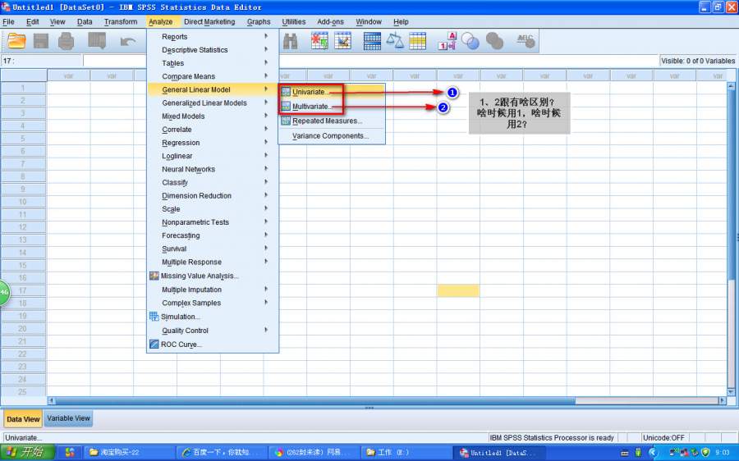This screenshot has width=739, height=461.
Task: Click the Find binoculars icon
Action: (291, 42)
